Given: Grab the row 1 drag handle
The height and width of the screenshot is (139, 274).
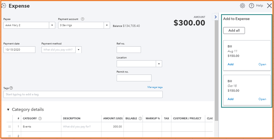Looking at the screenshot, I should 10,127.
